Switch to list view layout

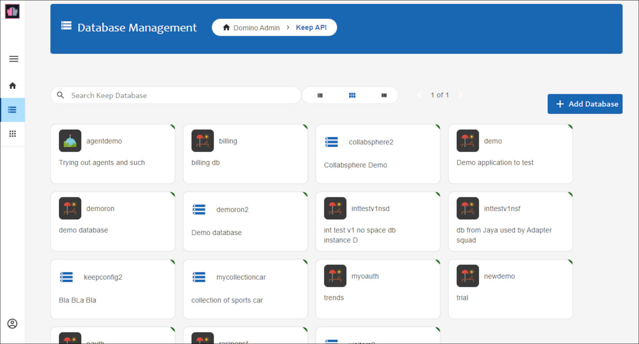pos(320,95)
